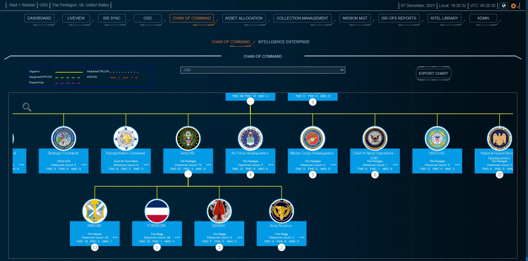Click 'Fort Belvoir' location on INSCOM card

95,234
